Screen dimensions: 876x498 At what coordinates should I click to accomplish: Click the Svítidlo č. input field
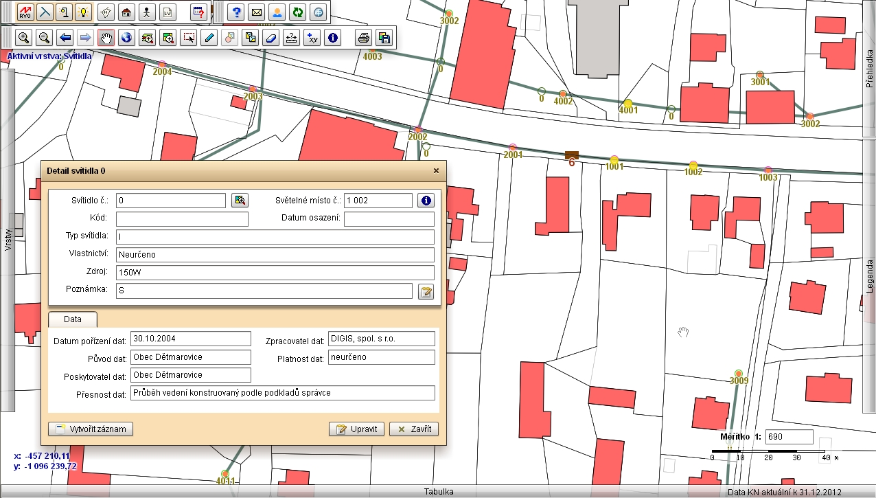tap(171, 201)
